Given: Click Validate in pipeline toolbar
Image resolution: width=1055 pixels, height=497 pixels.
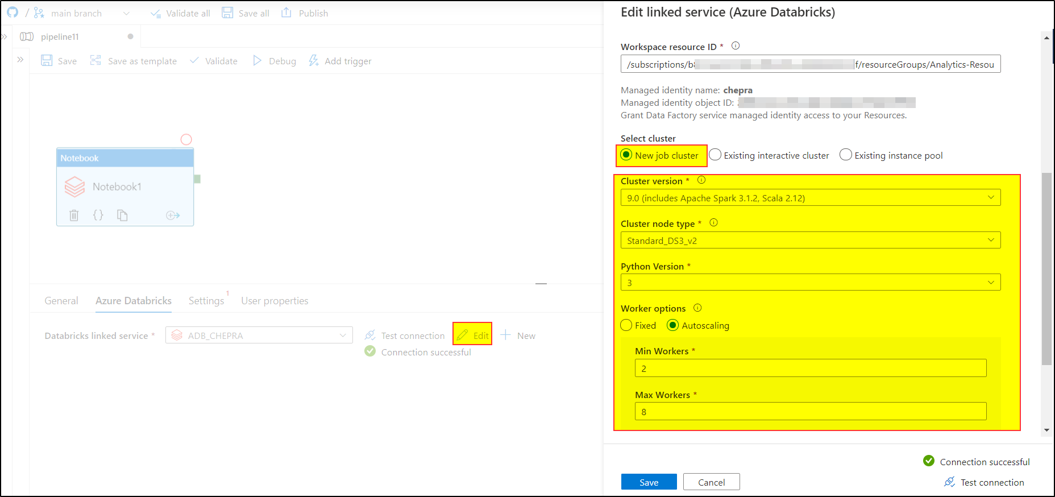Looking at the screenshot, I should [x=214, y=61].
